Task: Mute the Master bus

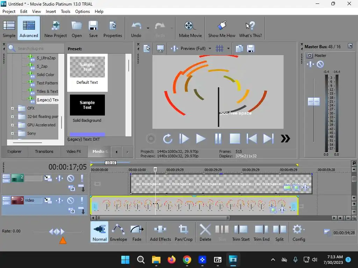Action: 320,64
